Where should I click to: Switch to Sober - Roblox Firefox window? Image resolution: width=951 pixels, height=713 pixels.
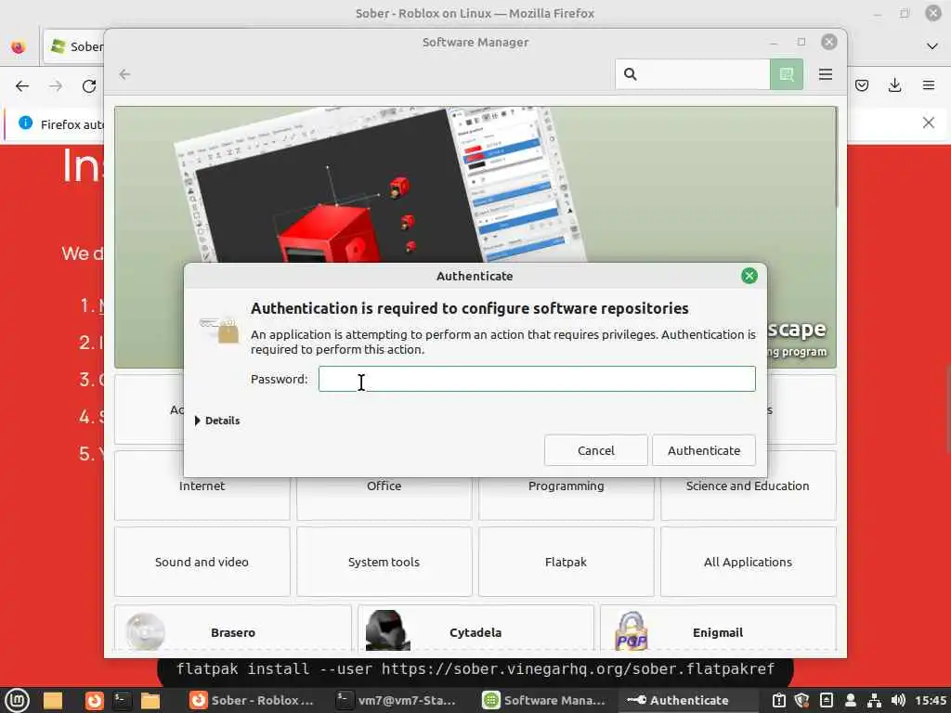[252, 700]
